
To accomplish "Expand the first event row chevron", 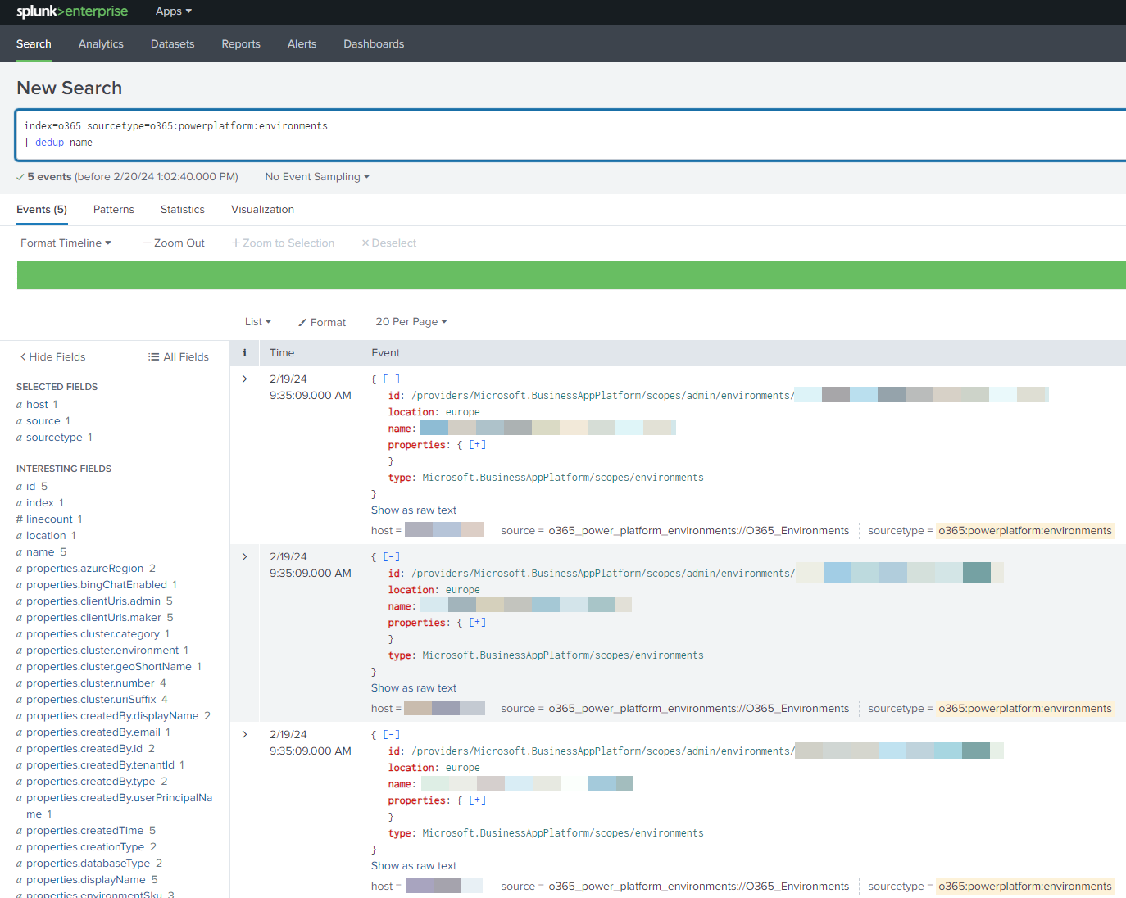I will click(x=244, y=379).
